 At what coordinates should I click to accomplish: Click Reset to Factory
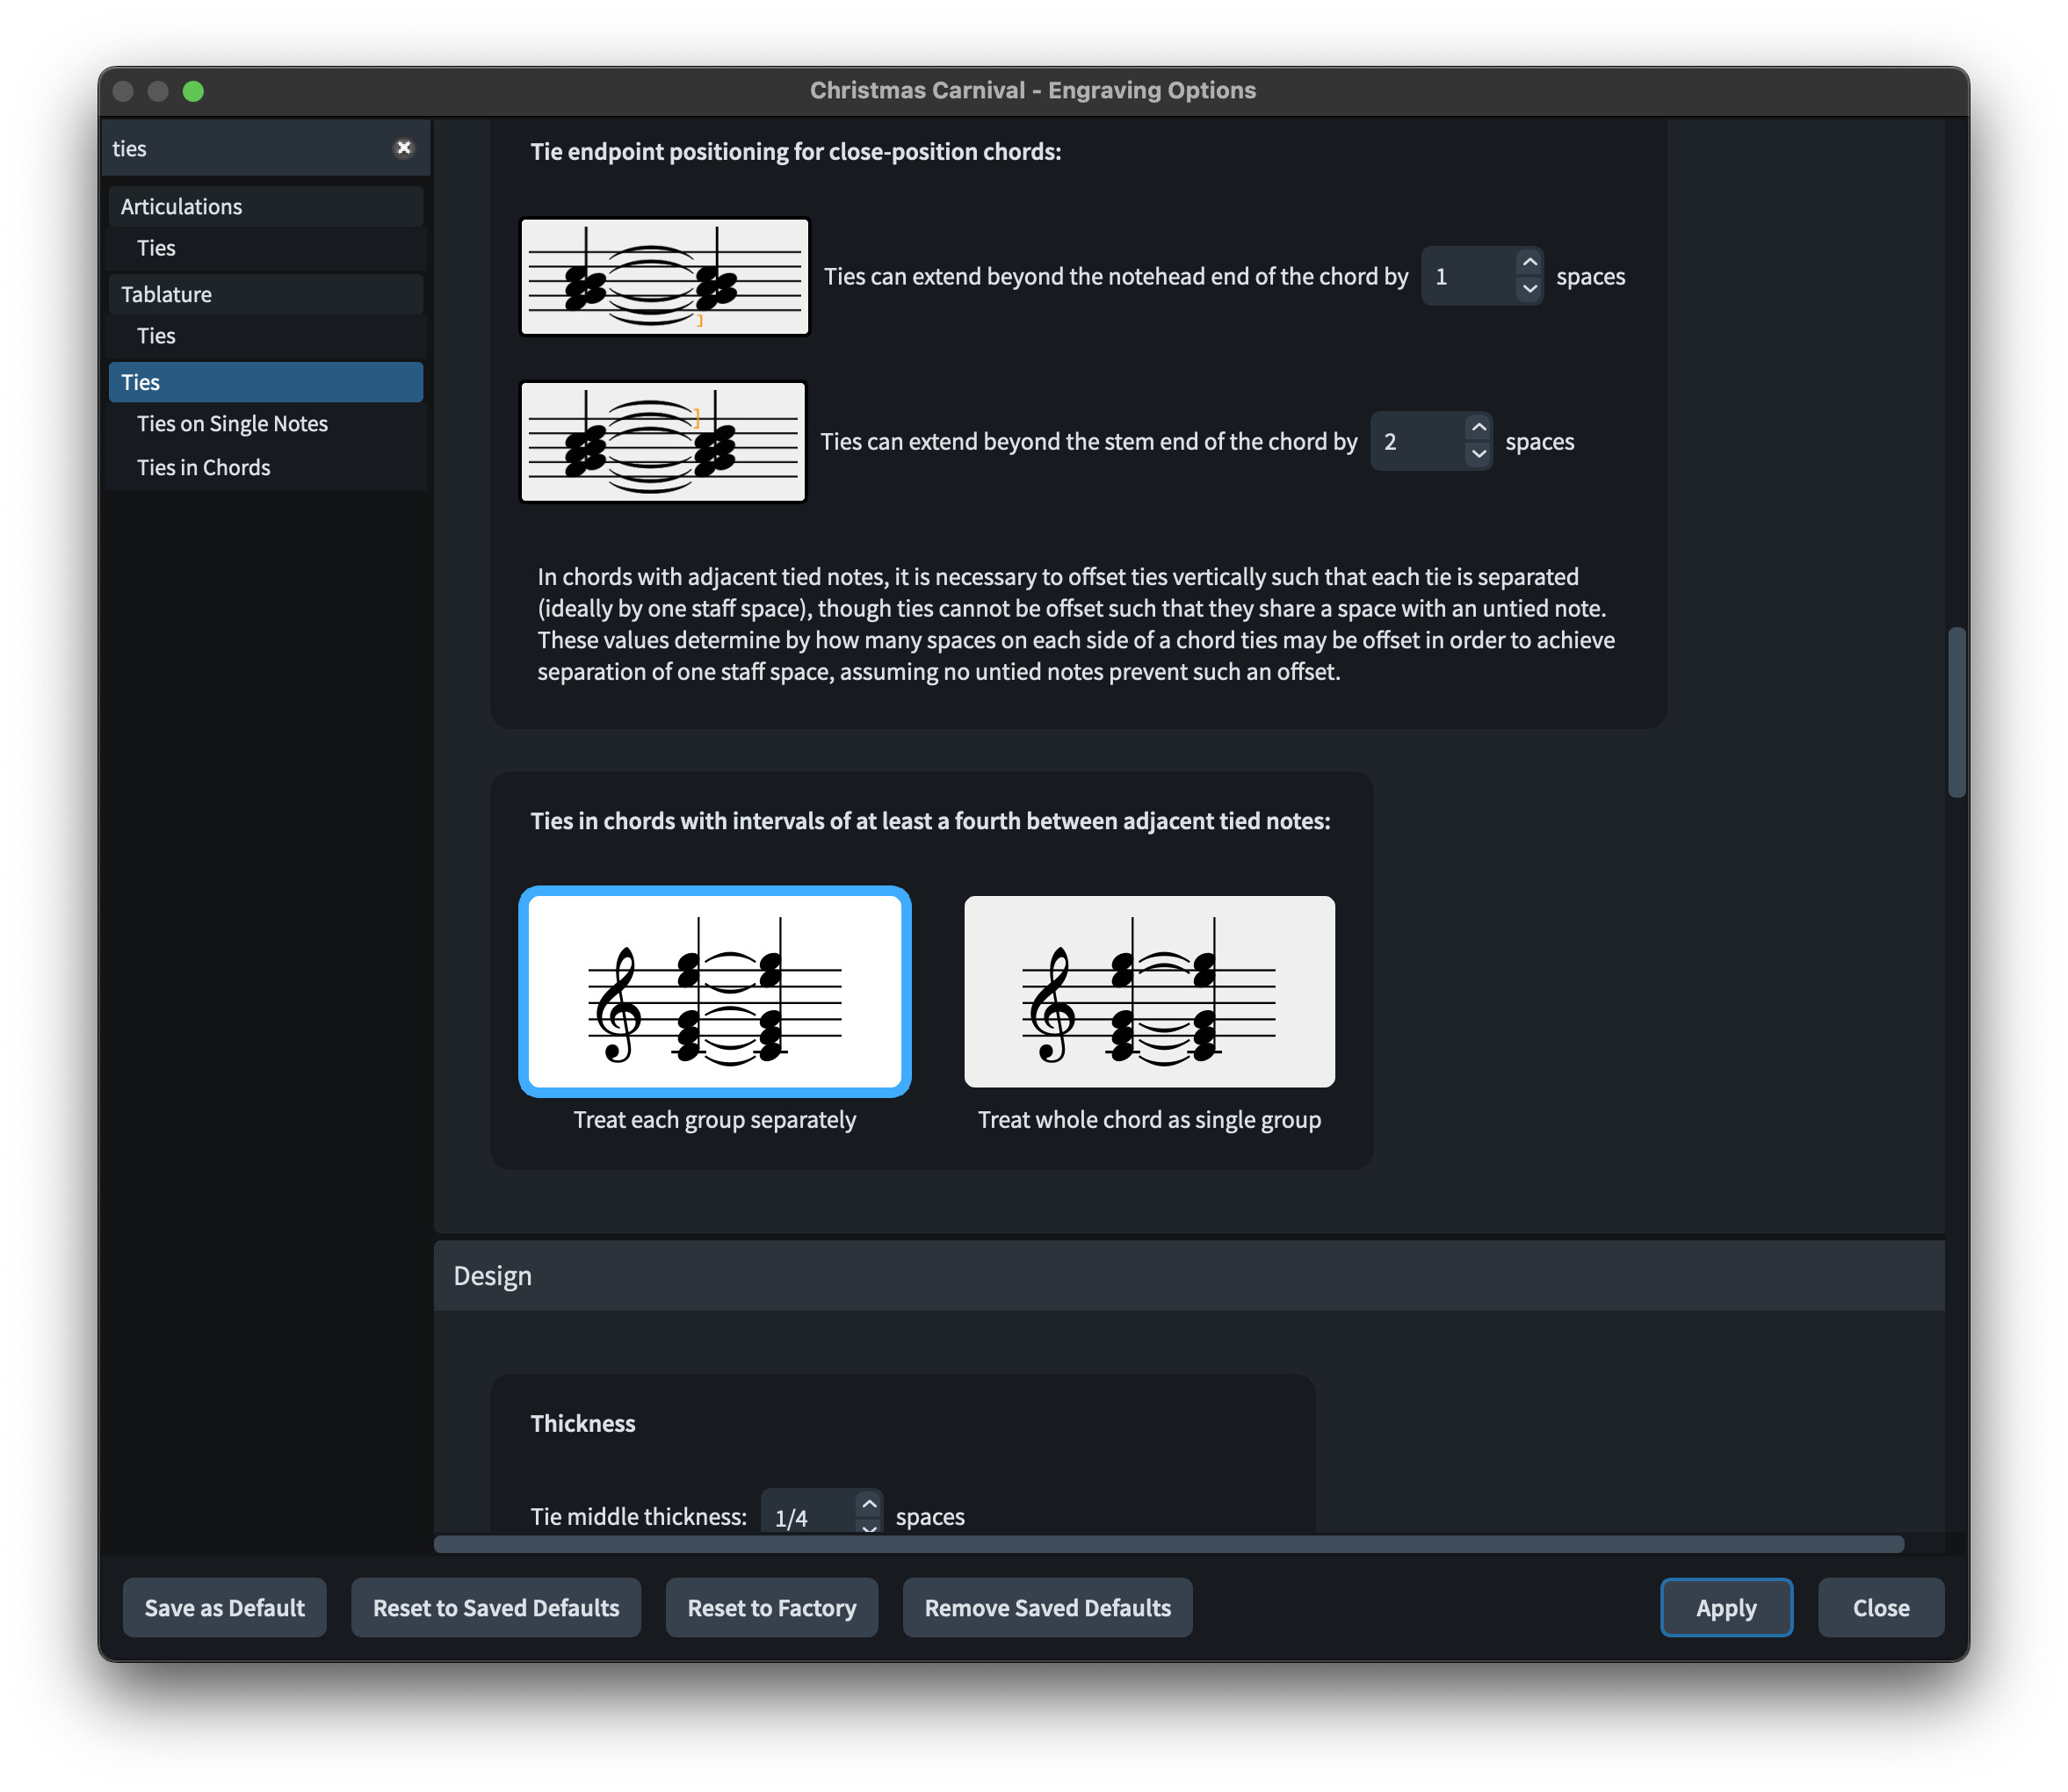(x=771, y=1608)
